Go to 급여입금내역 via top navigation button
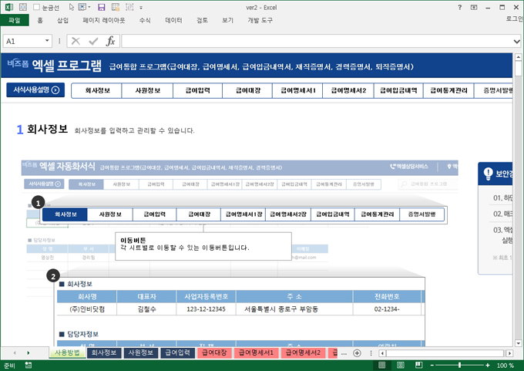The width and height of the screenshot is (524, 371). 398,90
